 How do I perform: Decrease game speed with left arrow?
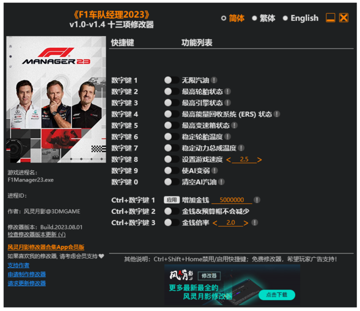229,159
